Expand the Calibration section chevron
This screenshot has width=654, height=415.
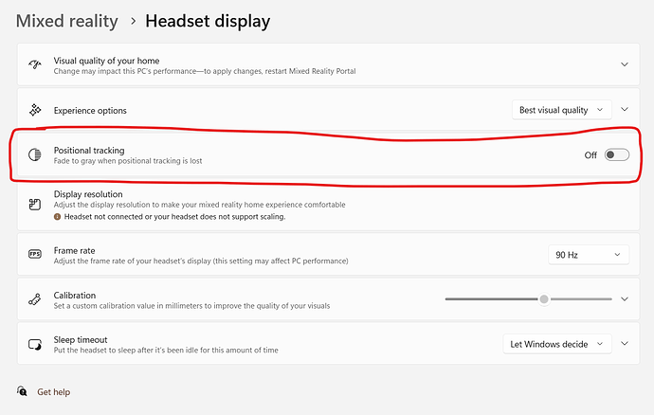tap(624, 299)
